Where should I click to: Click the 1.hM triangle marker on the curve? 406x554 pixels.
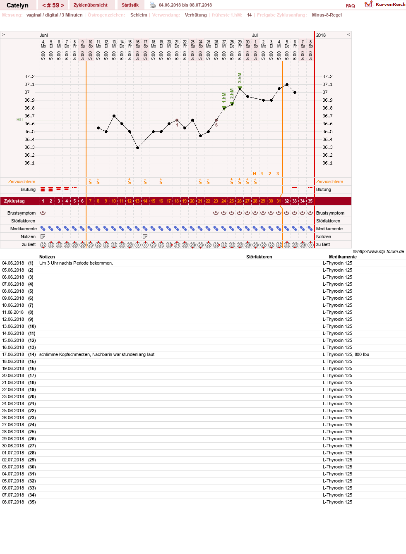(224, 108)
